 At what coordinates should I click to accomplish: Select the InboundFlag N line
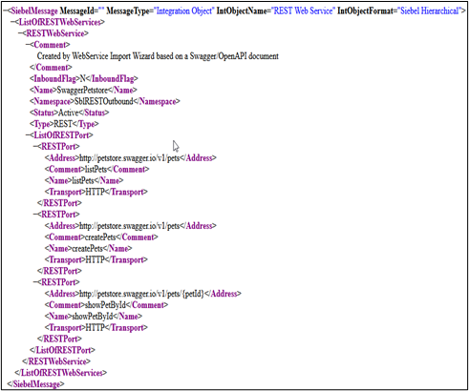point(84,79)
